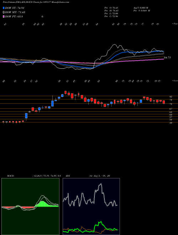Click the MACD histogram chart thumbnail
The width and height of the screenshot is (178, 235).
point(30,207)
